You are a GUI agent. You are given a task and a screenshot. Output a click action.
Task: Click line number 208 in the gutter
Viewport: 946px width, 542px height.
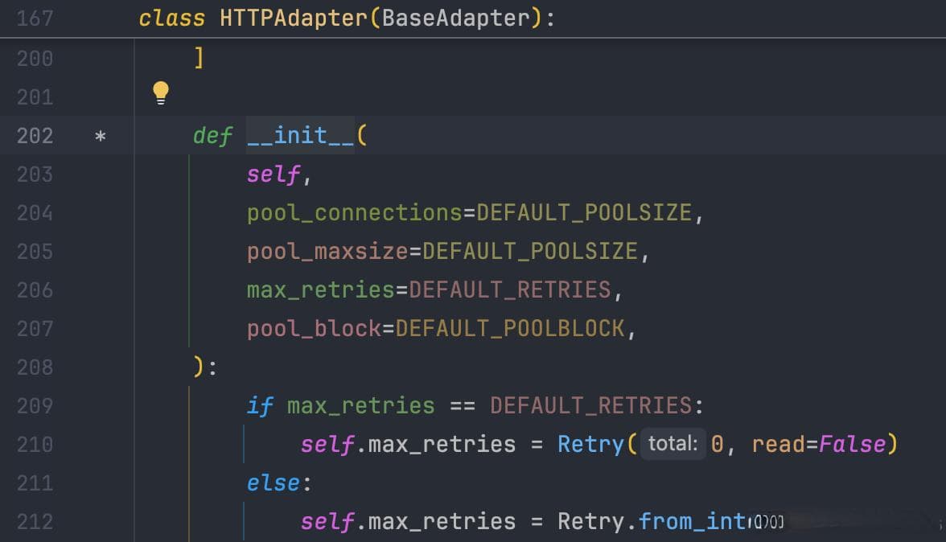[x=35, y=367]
